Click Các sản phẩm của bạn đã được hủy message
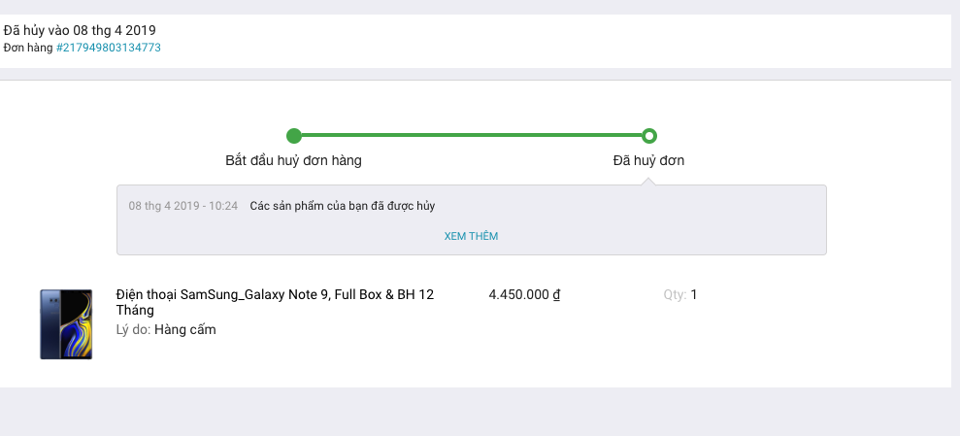 (x=343, y=206)
